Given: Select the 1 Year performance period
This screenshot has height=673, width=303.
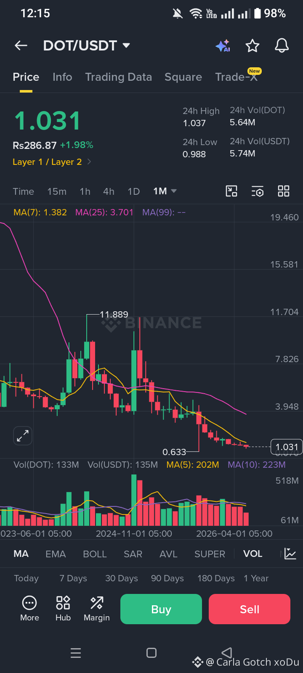Looking at the screenshot, I should click(256, 578).
